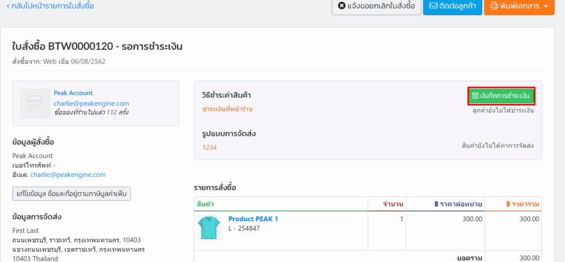565x262 pixels.
Task: Click email link under ข้อมูลผู้สั่งซื้อ
Action: click(x=68, y=174)
